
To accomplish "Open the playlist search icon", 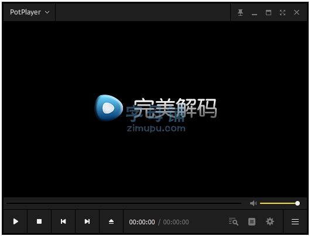I will click(234, 221).
